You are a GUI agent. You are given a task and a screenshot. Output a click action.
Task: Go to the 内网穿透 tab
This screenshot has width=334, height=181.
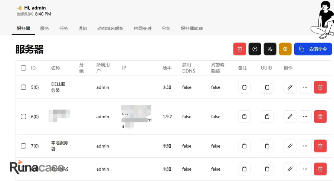point(143,29)
